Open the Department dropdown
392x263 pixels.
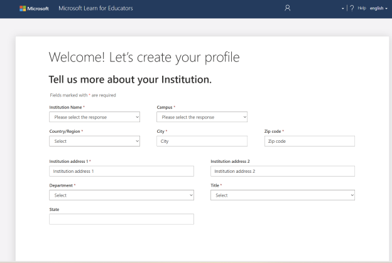click(x=121, y=195)
